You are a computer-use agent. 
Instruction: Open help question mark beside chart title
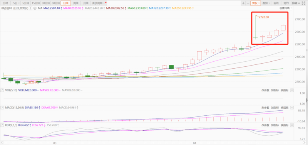click(30, 8)
